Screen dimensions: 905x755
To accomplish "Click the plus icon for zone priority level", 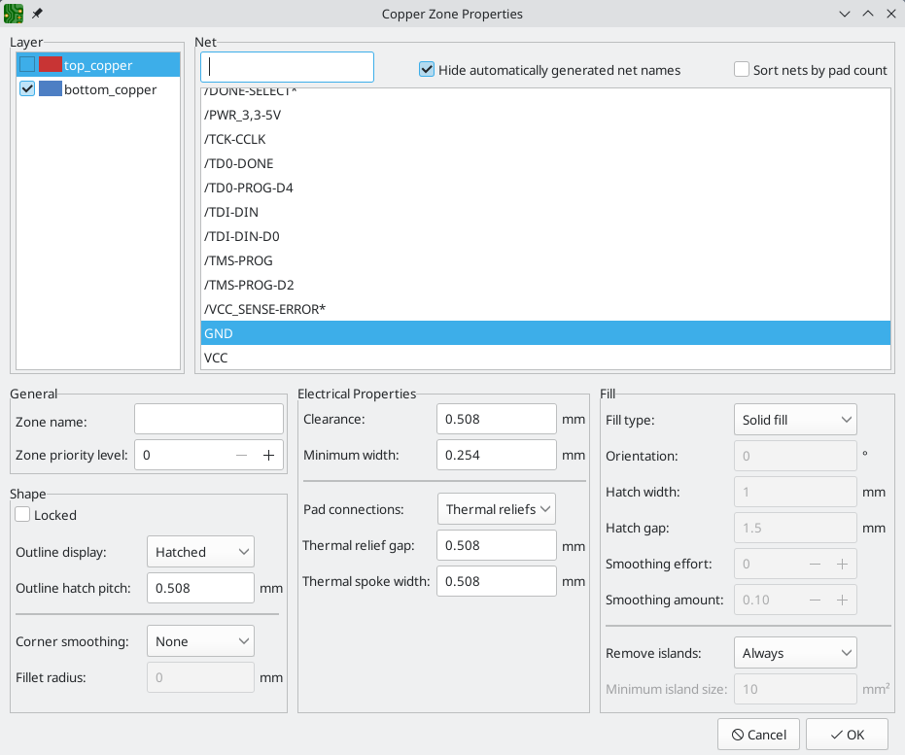I will tap(269, 455).
